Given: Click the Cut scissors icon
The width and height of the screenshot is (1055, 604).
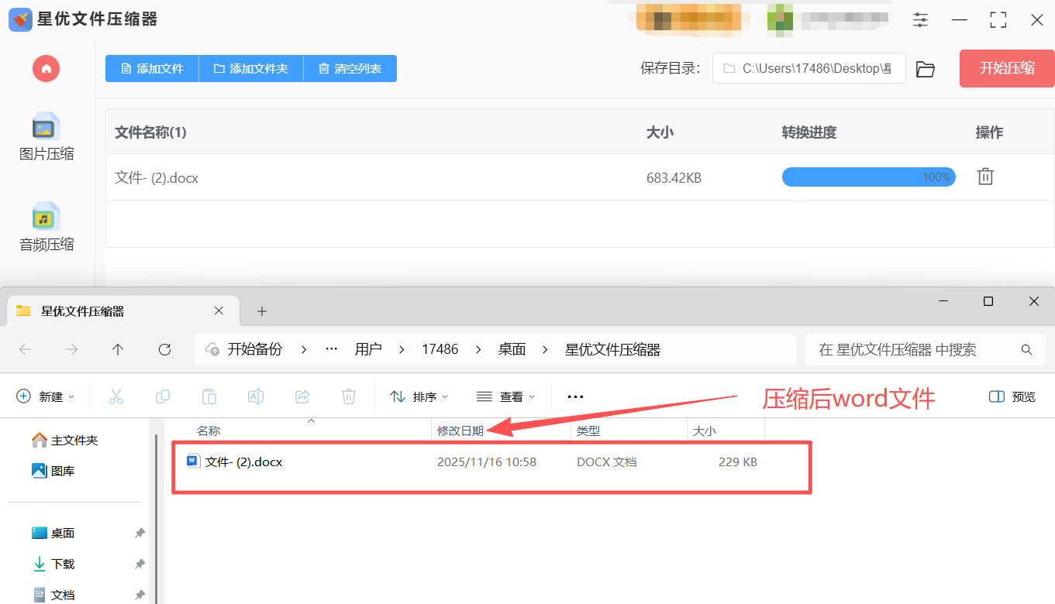Looking at the screenshot, I should [116, 396].
